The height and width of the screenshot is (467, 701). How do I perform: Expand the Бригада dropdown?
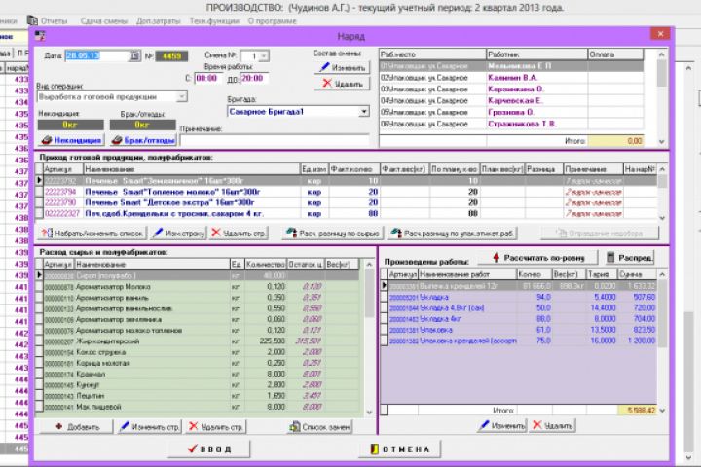(364, 112)
